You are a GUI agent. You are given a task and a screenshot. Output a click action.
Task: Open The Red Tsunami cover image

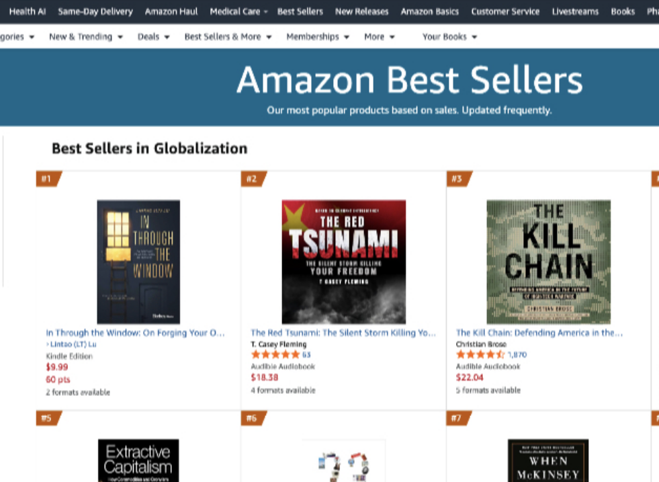(343, 262)
